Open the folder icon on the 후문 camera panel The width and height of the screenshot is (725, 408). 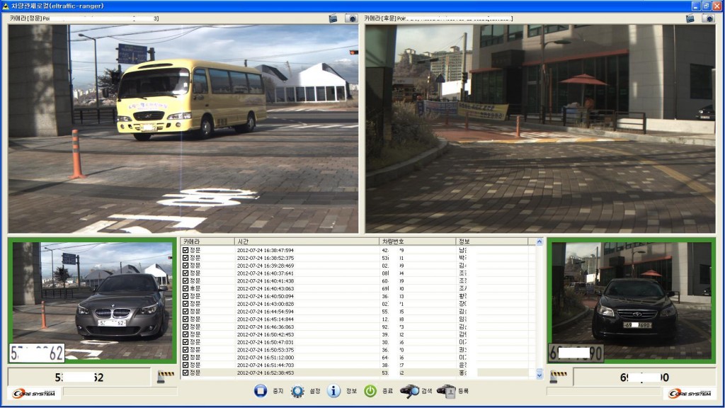click(x=690, y=18)
